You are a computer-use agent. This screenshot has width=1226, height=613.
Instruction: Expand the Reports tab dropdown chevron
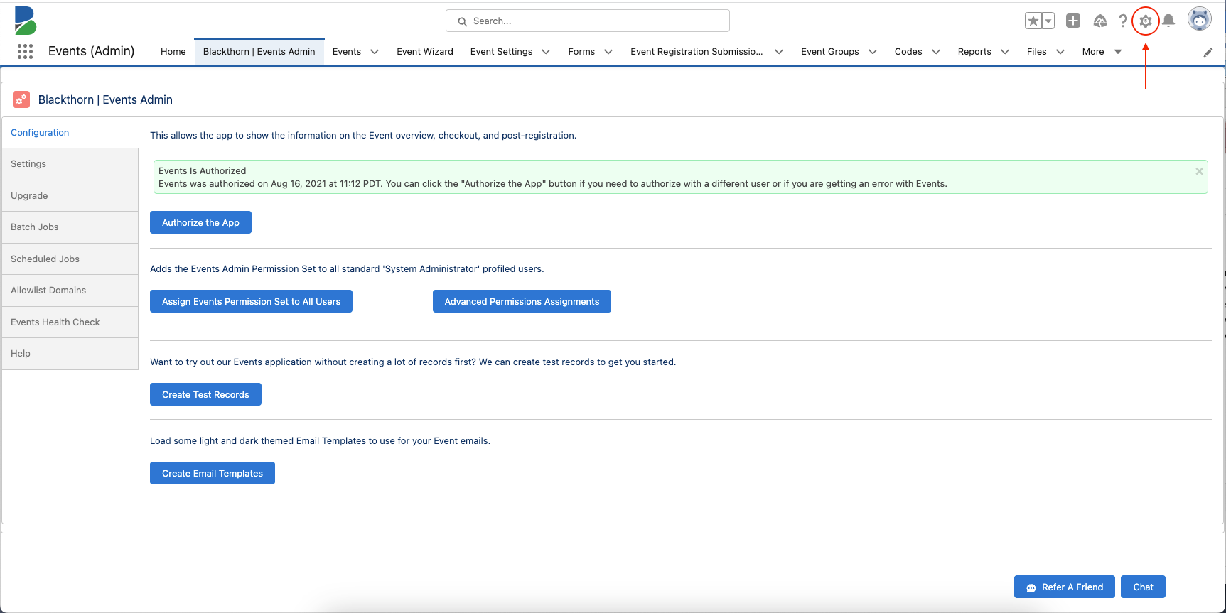(1005, 52)
